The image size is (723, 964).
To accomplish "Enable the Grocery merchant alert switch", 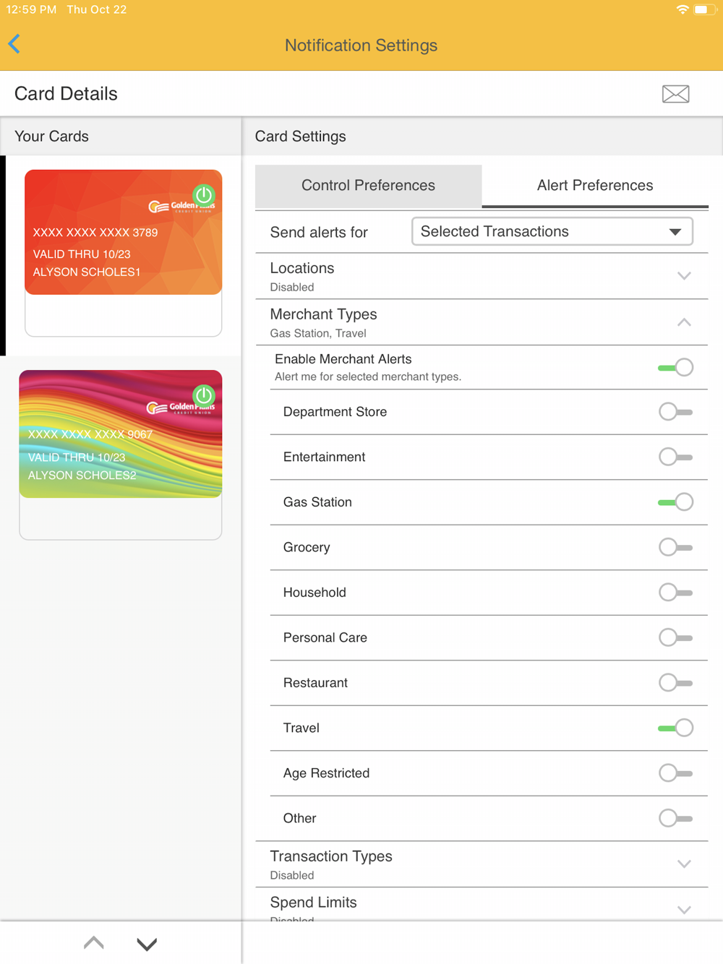I will 675,548.
